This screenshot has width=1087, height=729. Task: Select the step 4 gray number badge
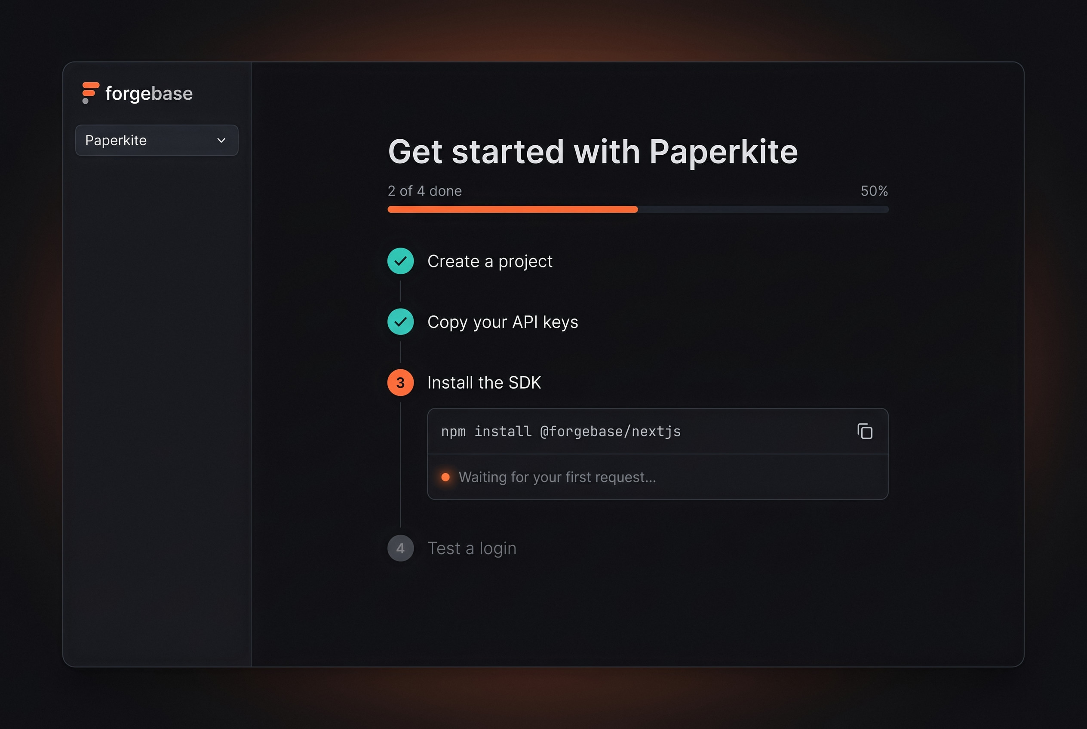click(x=400, y=548)
